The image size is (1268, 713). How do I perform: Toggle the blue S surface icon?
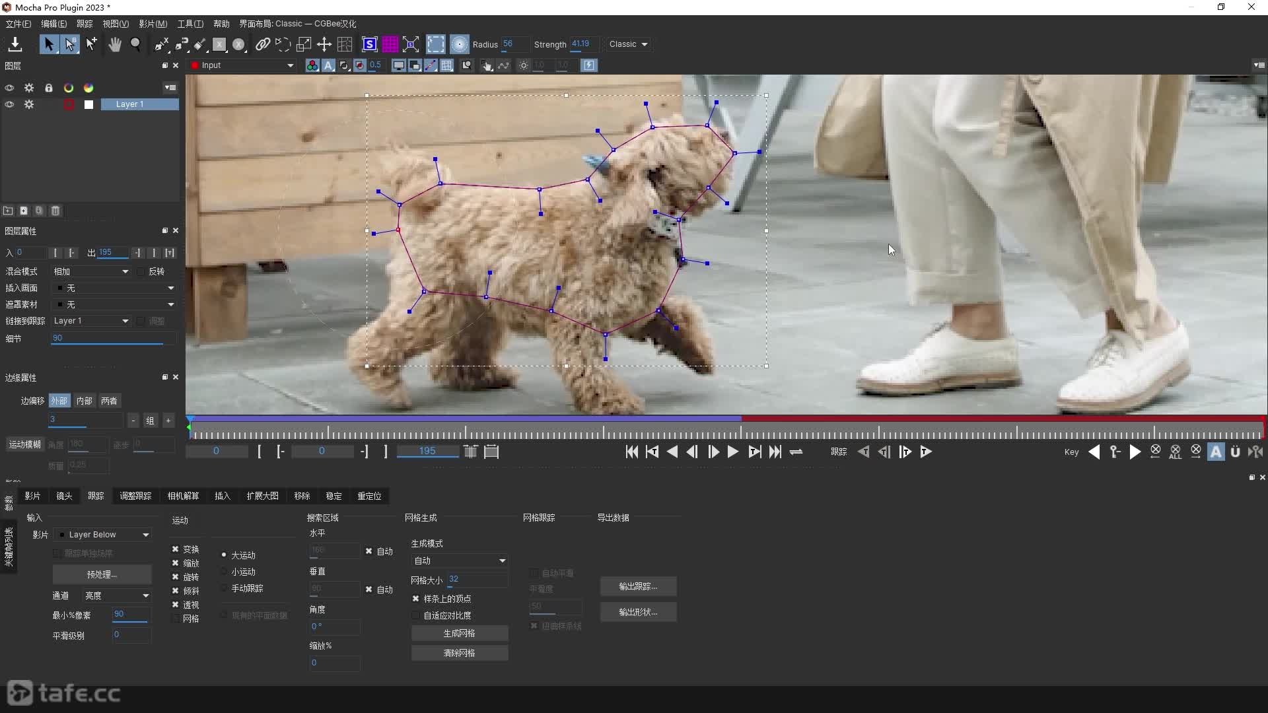(370, 44)
